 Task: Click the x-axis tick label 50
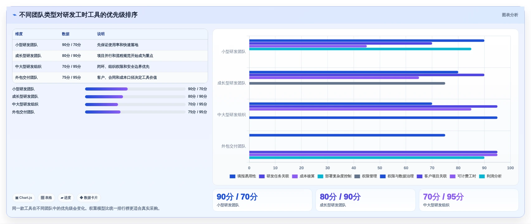pos(380,168)
